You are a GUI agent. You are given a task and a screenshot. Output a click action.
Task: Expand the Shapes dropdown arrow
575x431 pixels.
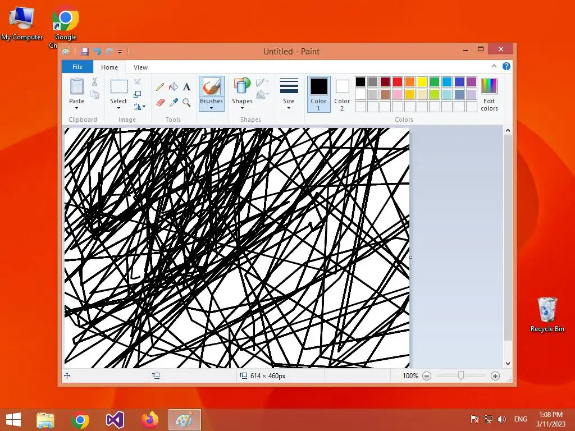242,108
